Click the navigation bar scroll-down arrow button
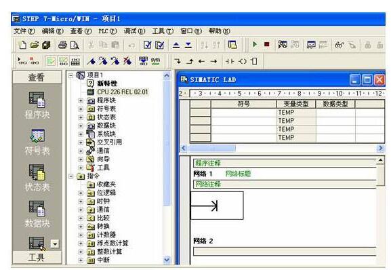This screenshot has height=270, width=391. click(x=55, y=244)
